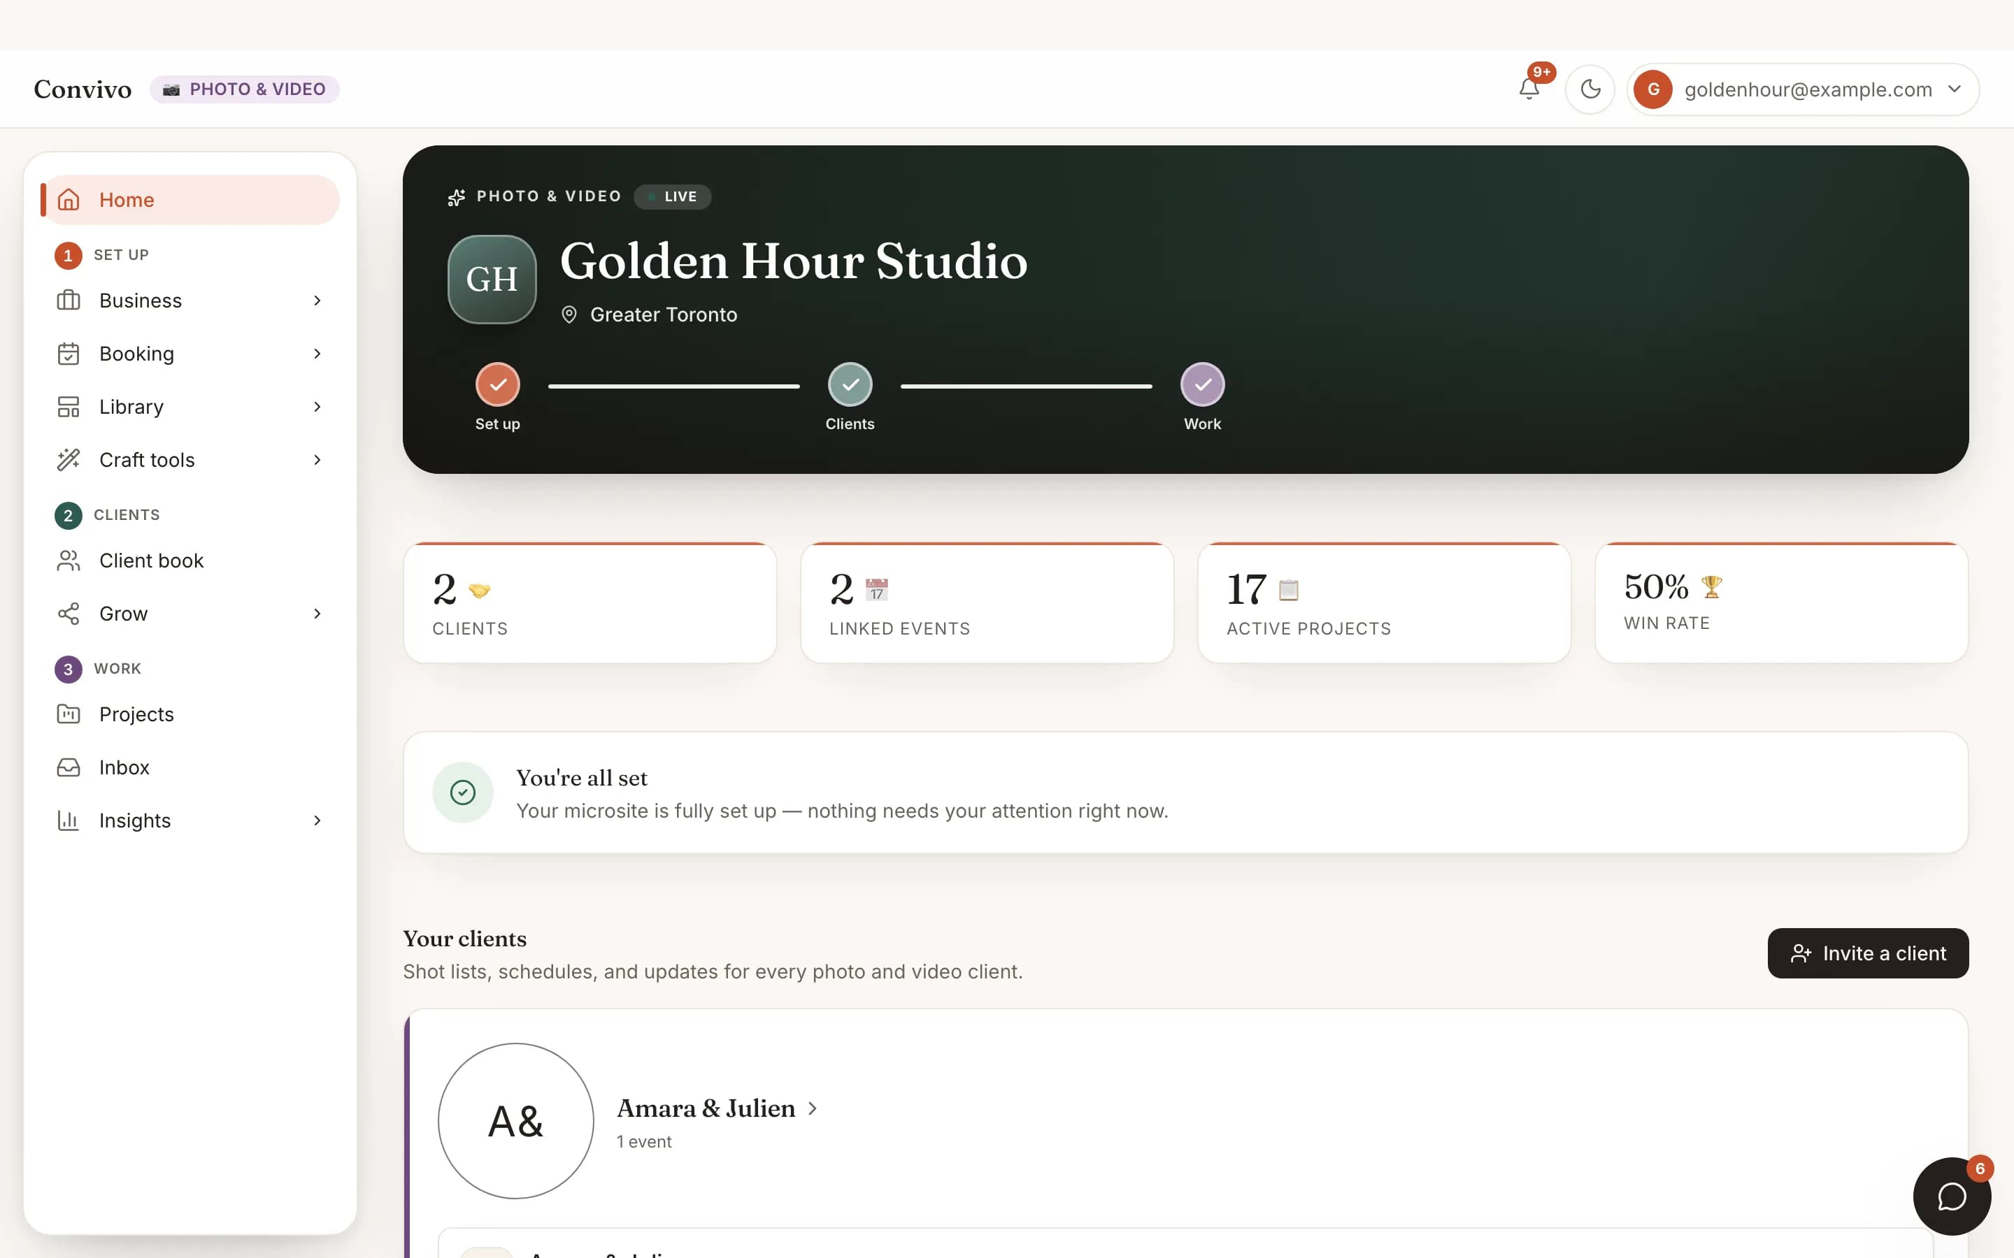Open Insights in the sidebar

191,821
